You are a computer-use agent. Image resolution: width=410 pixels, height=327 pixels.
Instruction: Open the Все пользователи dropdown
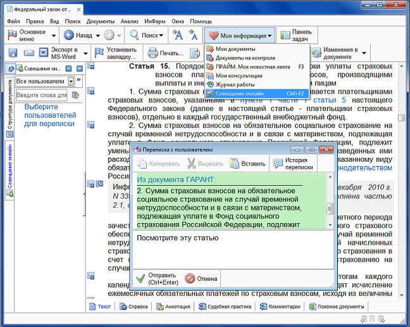70,82
